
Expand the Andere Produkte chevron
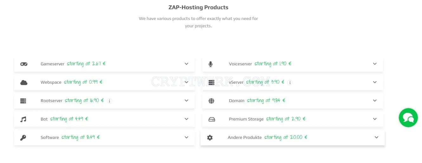coord(376,137)
